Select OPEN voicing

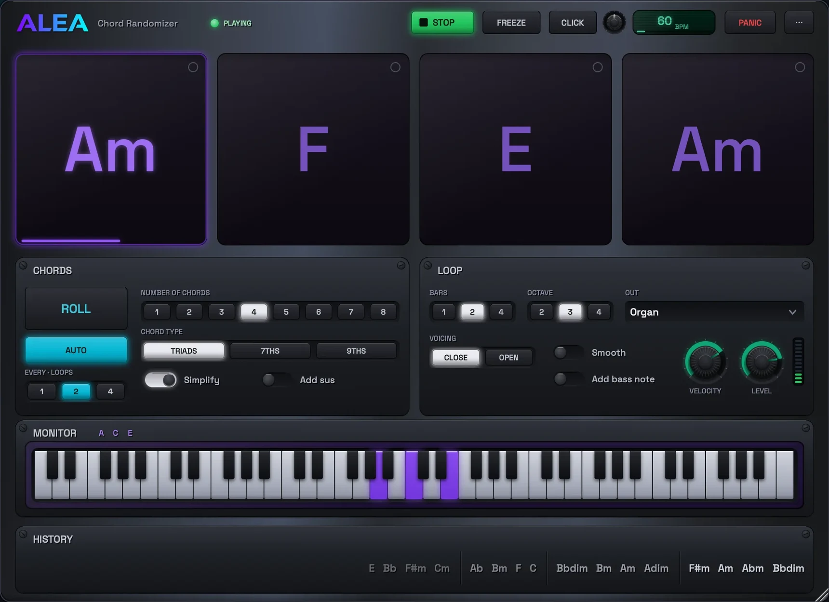[x=508, y=358]
